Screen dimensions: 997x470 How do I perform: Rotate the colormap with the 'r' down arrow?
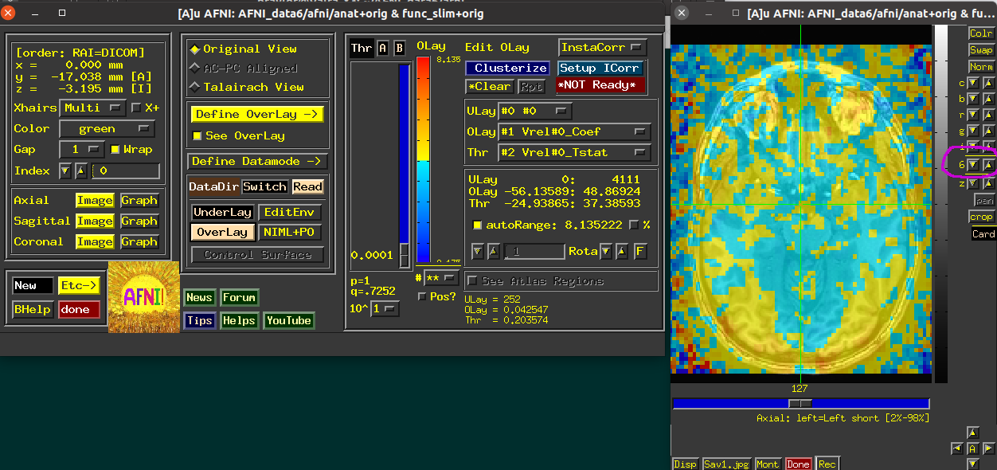(973, 116)
